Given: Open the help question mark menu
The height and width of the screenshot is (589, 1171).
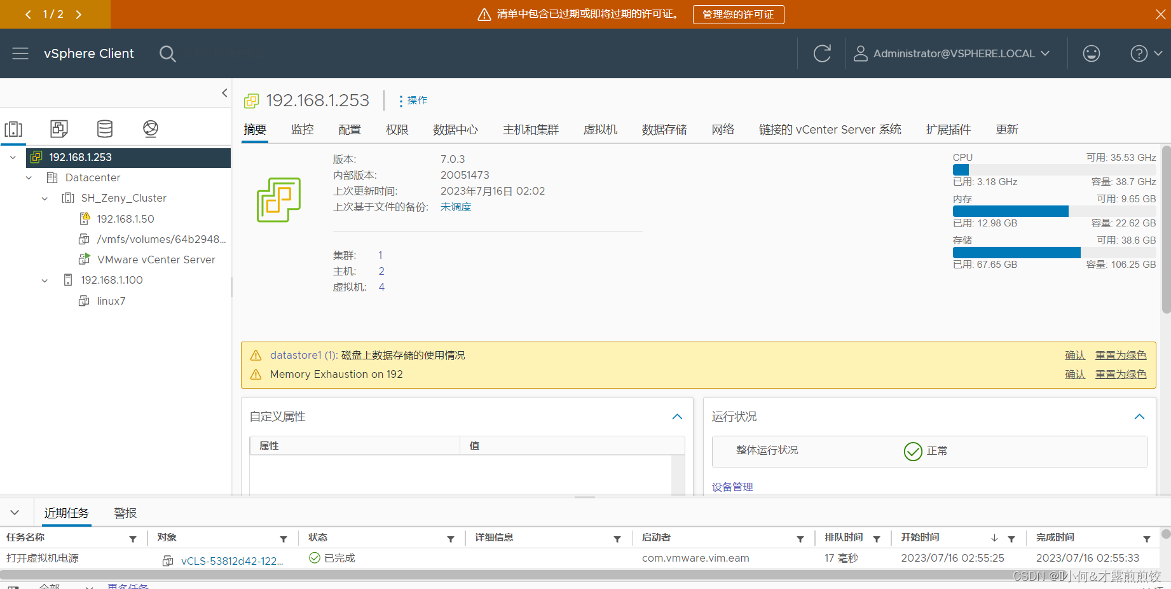Looking at the screenshot, I should (1146, 53).
